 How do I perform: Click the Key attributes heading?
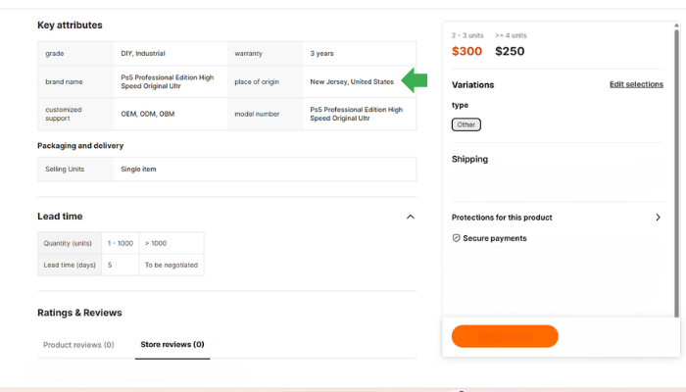pos(70,24)
